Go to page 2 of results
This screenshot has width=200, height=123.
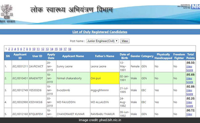click(9, 49)
